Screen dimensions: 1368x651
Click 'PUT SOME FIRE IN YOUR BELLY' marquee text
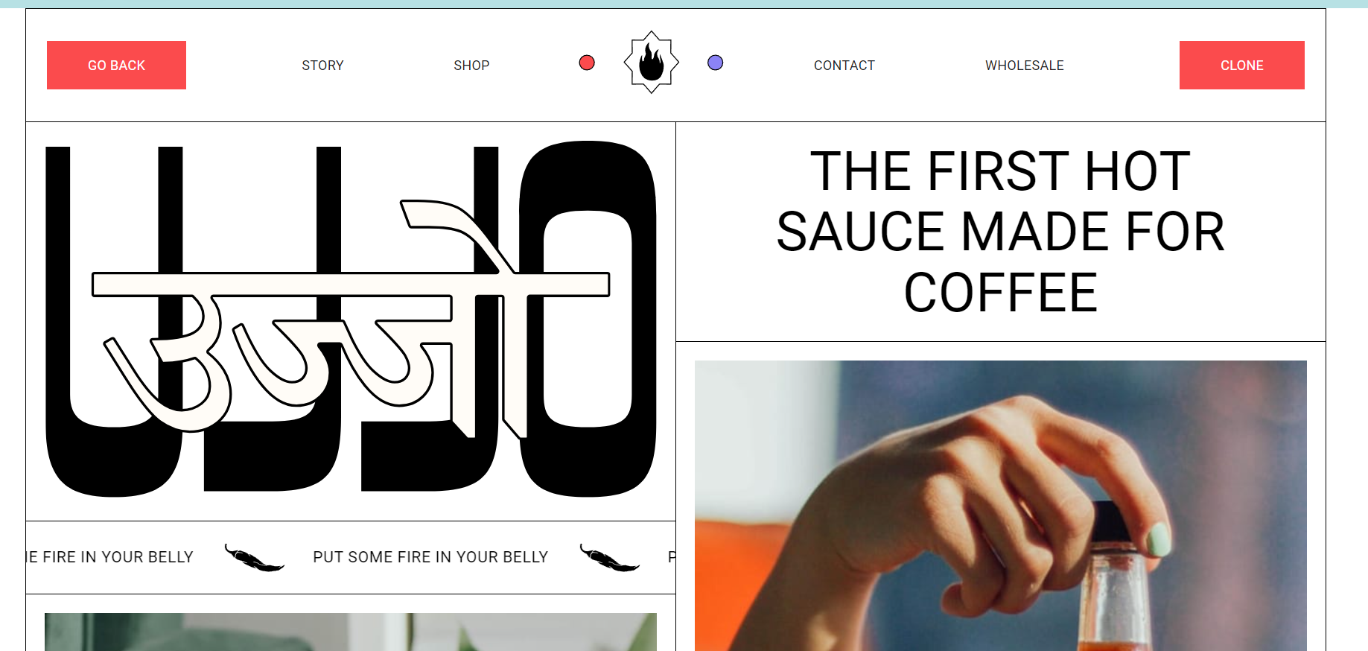[x=430, y=557]
